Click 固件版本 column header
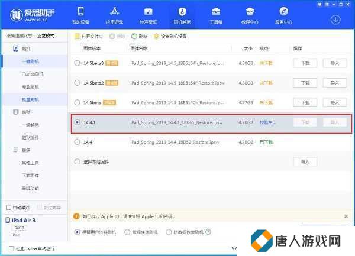355x256 pixels. coord(92,48)
